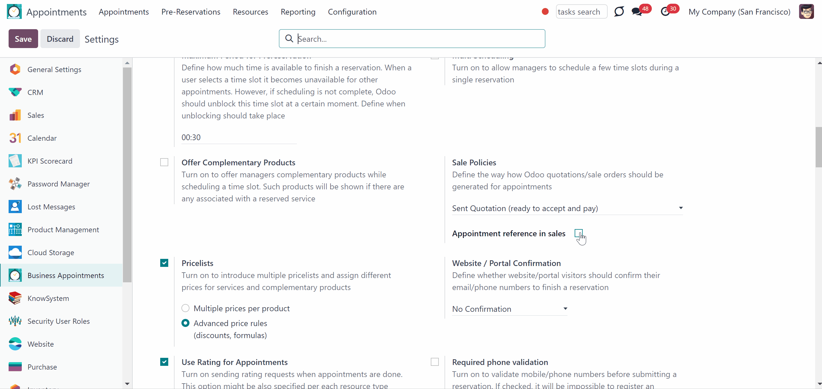
Task: Open the discuss messages icon
Action: pyautogui.click(x=637, y=12)
